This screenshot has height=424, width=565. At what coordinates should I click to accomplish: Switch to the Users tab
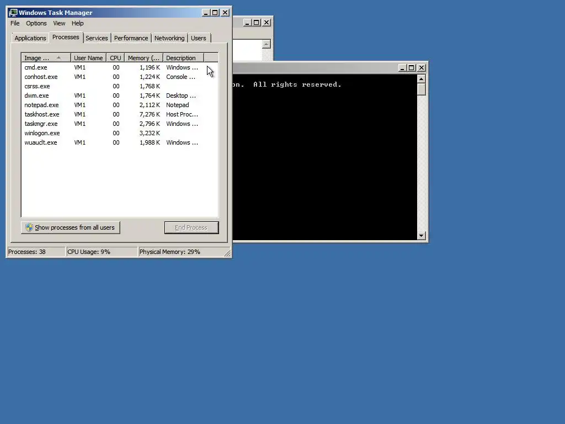(199, 38)
